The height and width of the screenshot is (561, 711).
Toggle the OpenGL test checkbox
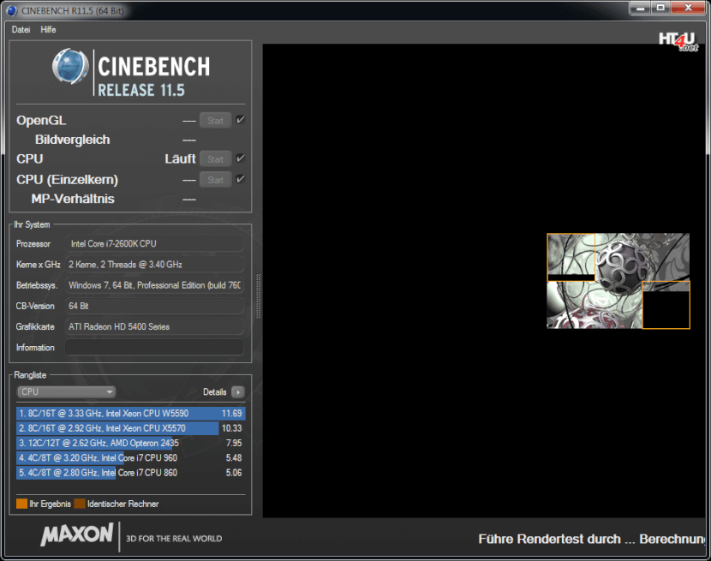(x=241, y=120)
